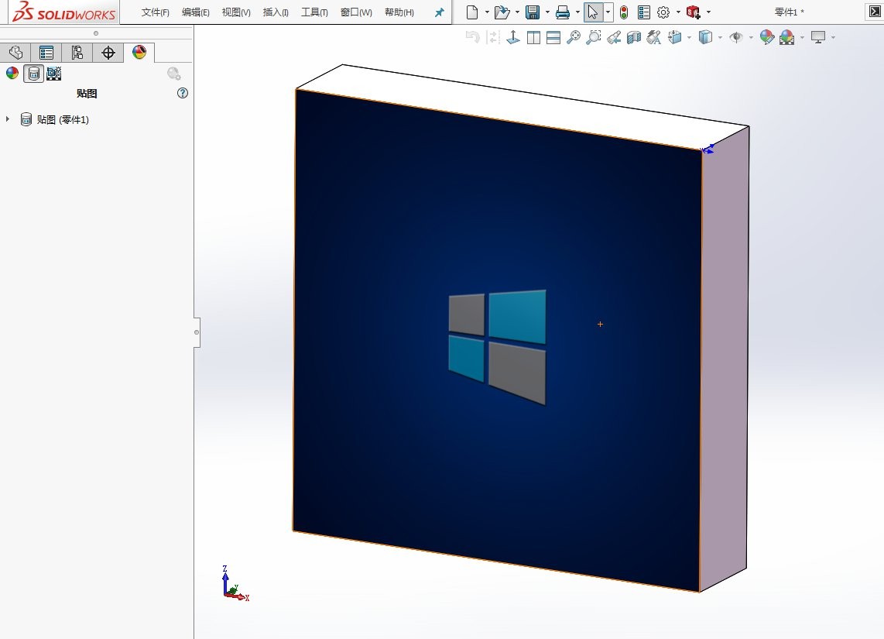
Task: Click the Normal To view icon
Action: 513,37
